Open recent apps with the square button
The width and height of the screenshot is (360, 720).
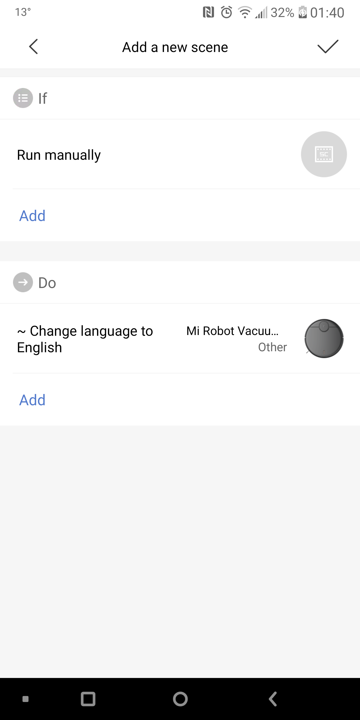coord(88,699)
